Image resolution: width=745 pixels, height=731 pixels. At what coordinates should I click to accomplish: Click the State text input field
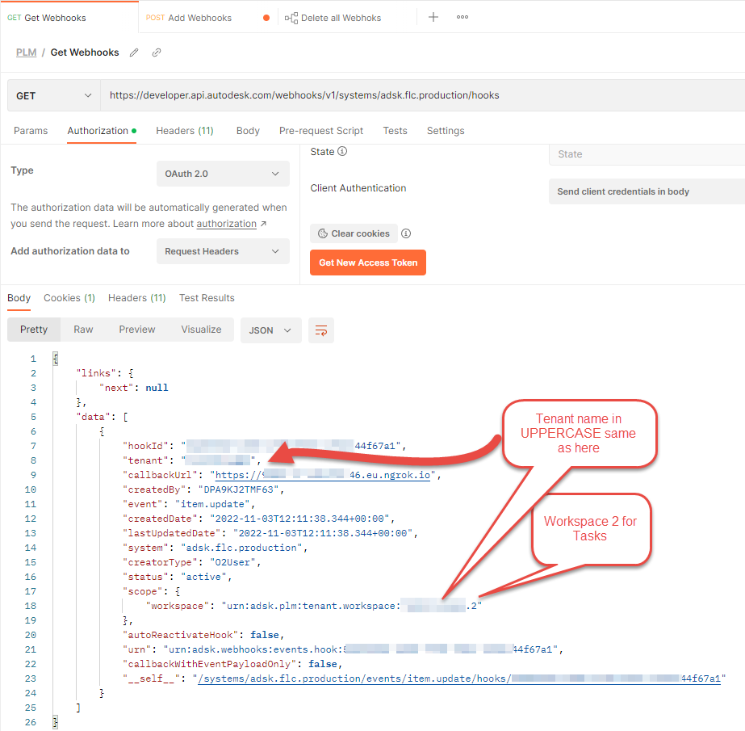tap(646, 154)
